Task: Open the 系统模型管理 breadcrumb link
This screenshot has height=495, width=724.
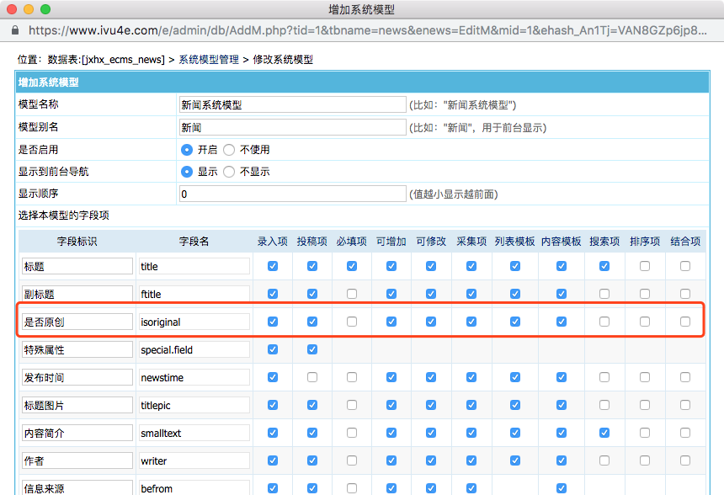Action: pos(209,60)
